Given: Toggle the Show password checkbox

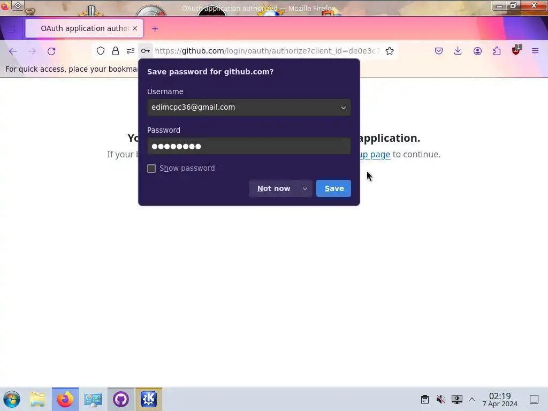Looking at the screenshot, I should pos(151,169).
